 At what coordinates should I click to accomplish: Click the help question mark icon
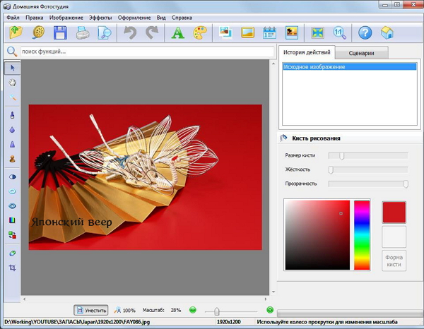(365, 32)
